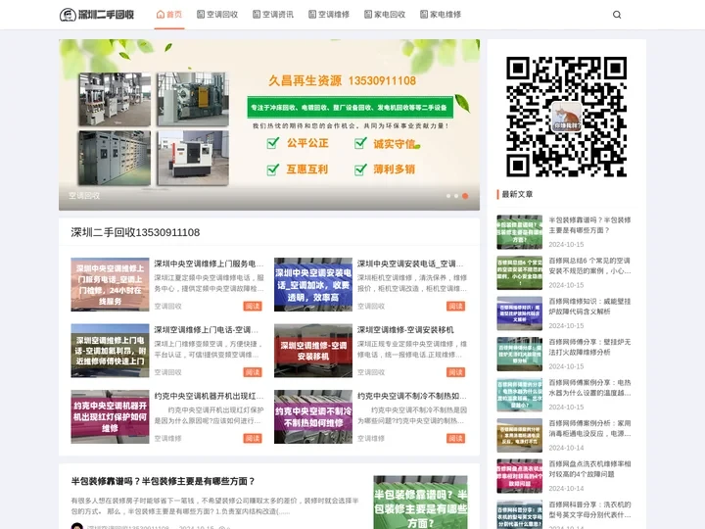The image size is (705, 529).
Task: Click author avatar under 半包装修 post
Action: click(x=77, y=526)
